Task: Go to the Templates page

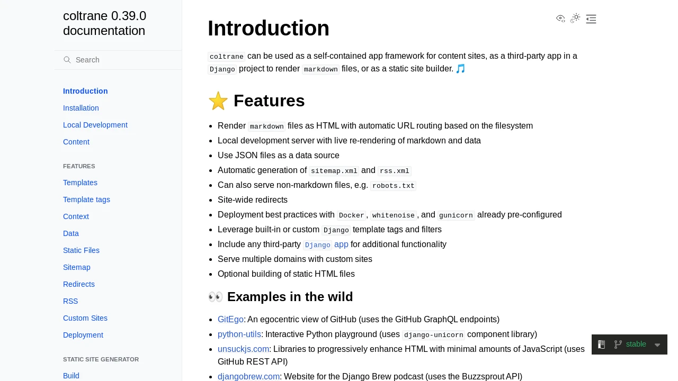Action: tap(80, 183)
